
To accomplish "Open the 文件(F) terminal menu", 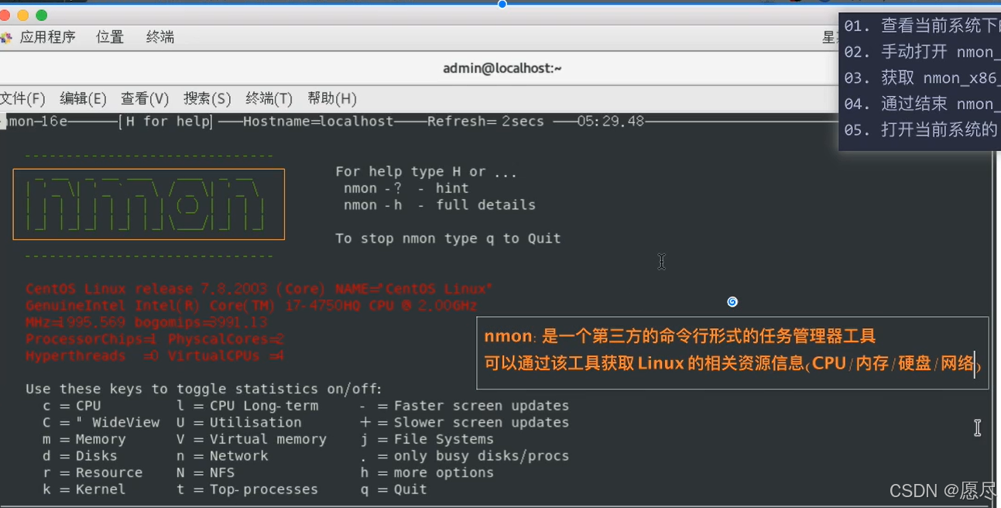I will pos(22,98).
